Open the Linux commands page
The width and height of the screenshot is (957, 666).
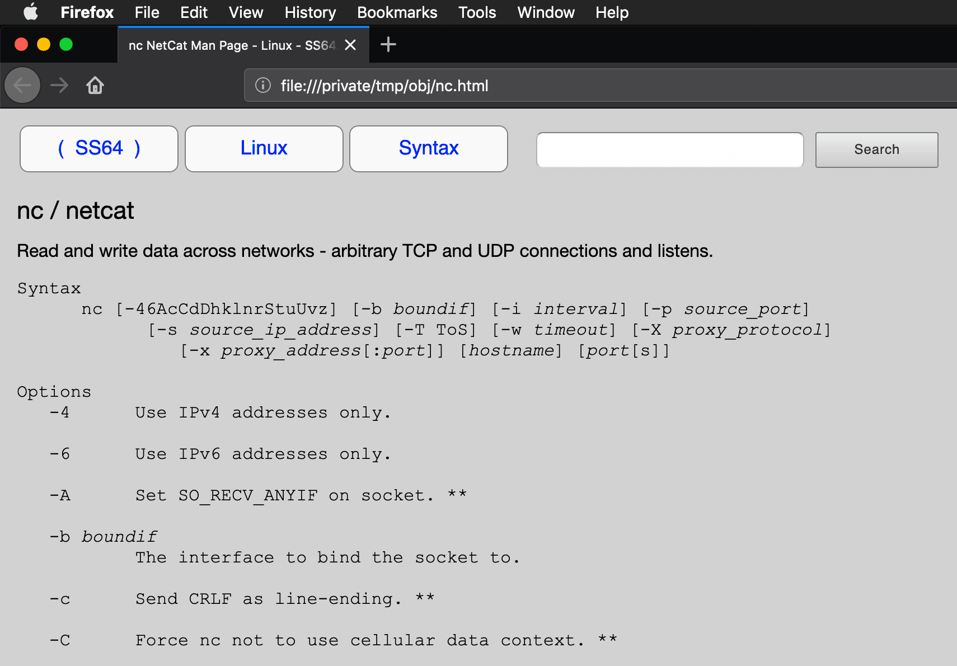[x=264, y=148]
